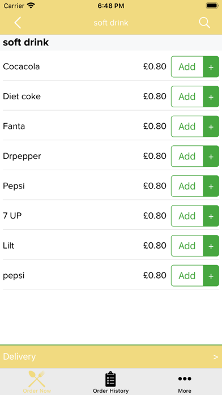Tap the 7 UP price label
Screen dimensions: 222x395
(x=155, y=216)
